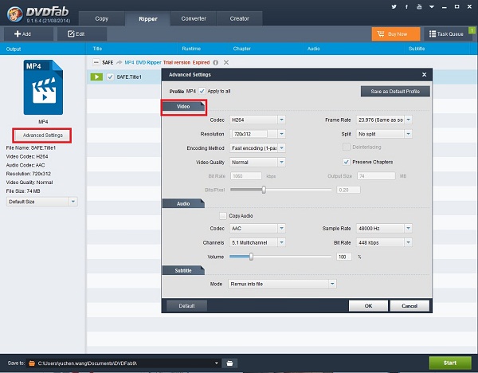Click the Runtime column header
478x373 pixels.
tap(191, 49)
